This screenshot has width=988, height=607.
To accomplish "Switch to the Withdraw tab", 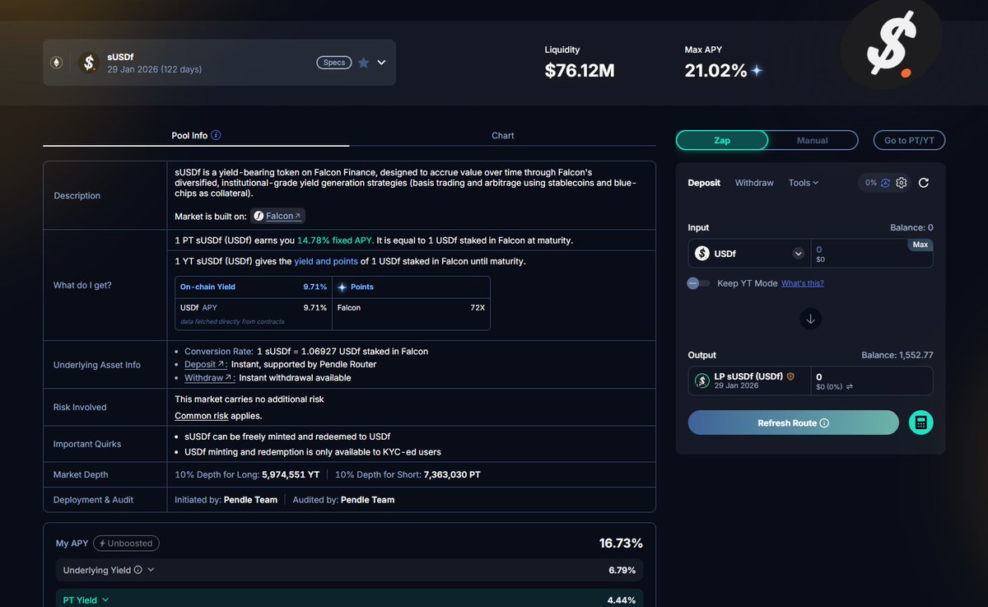I will [754, 183].
